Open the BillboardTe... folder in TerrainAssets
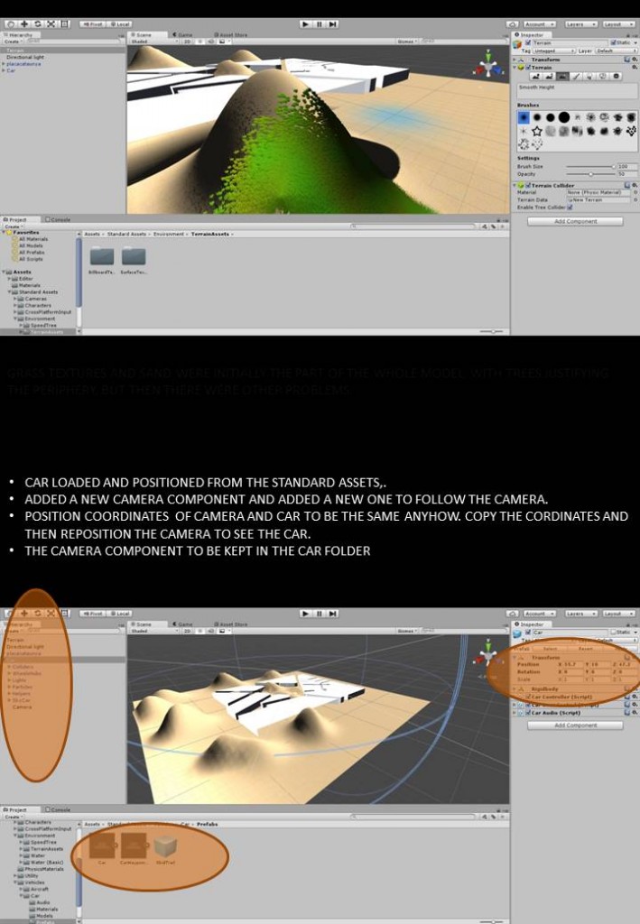640x924 pixels. click(101, 256)
